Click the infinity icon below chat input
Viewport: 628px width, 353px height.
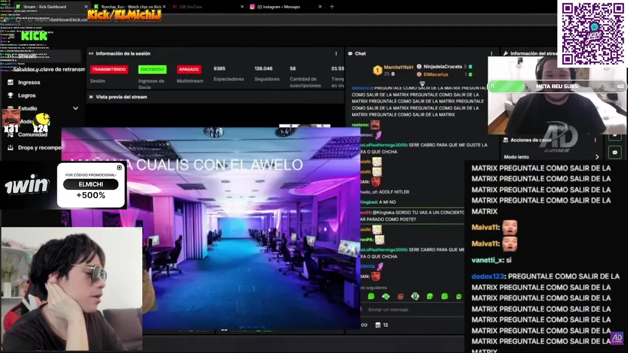tap(364, 325)
